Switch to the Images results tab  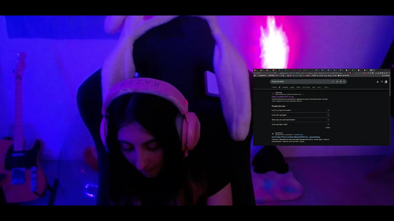pyautogui.click(x=292, y=87)
